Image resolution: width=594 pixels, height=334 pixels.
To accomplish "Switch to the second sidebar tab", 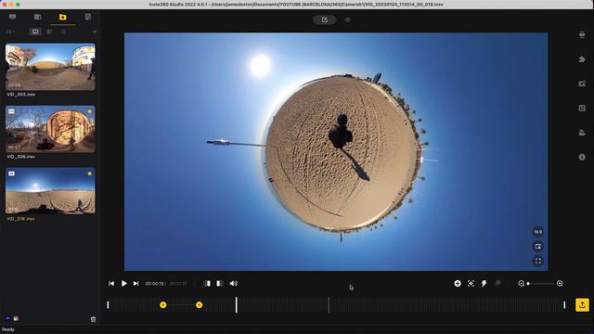I will pyautogui.click(x=37, y=17).
